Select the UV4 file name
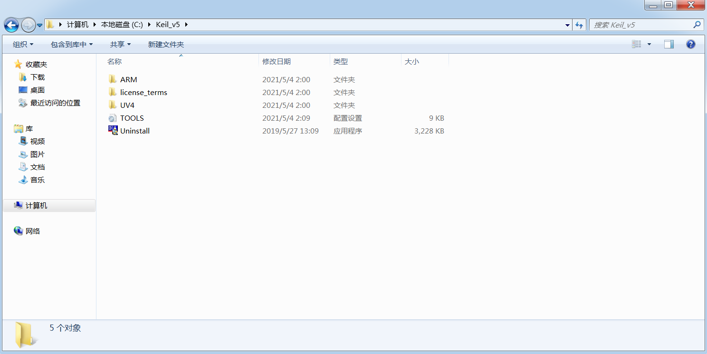This screenshot has width=707, height=354. [x=127, y=105]
